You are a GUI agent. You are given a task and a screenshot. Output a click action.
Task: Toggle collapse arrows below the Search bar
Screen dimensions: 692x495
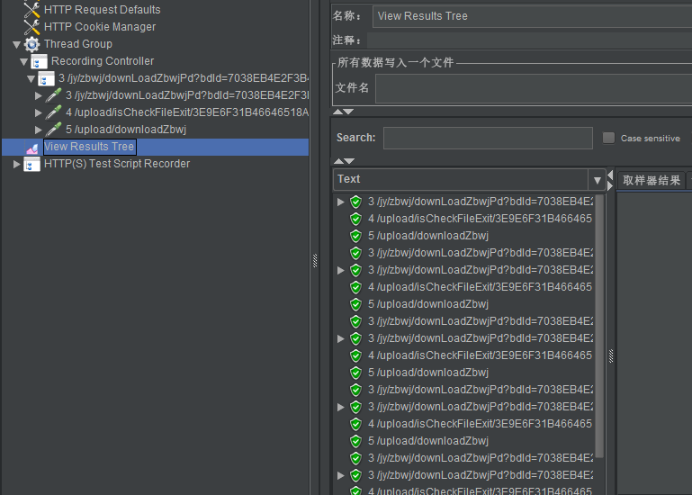tap(344, 161)
